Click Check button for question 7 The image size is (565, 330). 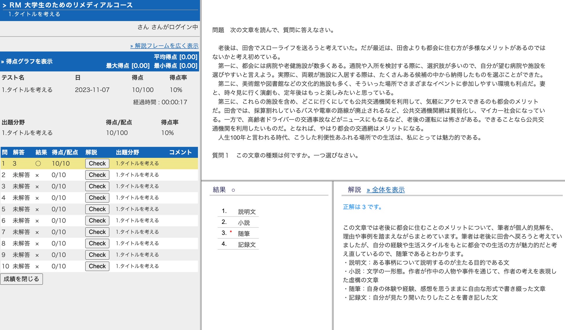click(97, 232)
